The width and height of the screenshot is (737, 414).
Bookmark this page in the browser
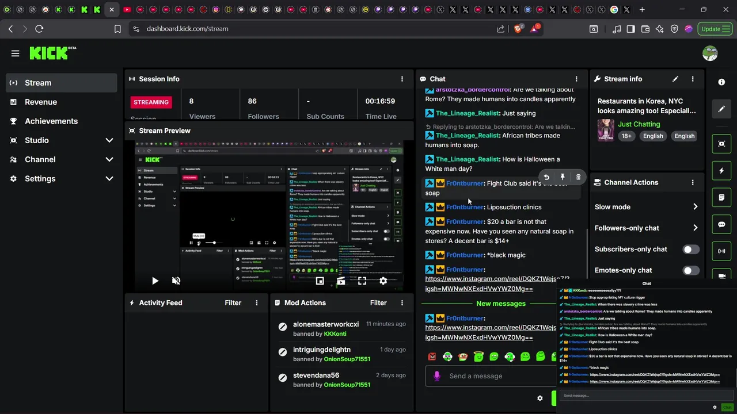tap(117, 29)
